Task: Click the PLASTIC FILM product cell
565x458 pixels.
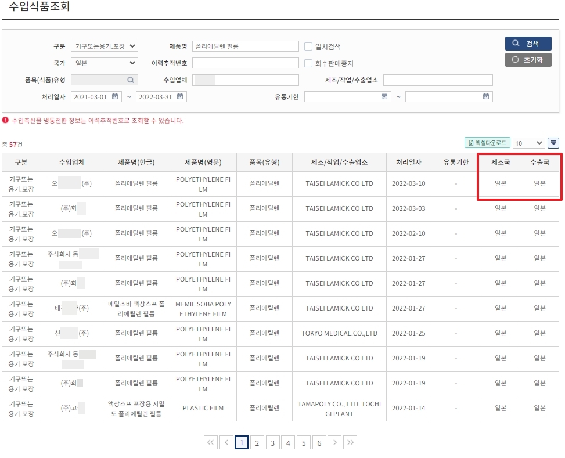Action: 203,408
